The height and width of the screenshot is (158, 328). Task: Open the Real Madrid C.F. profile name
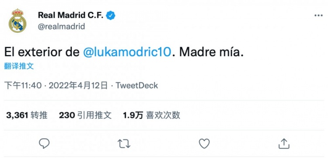click(71, 15)
